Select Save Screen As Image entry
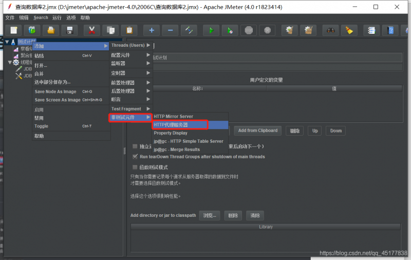 [71, 100]
